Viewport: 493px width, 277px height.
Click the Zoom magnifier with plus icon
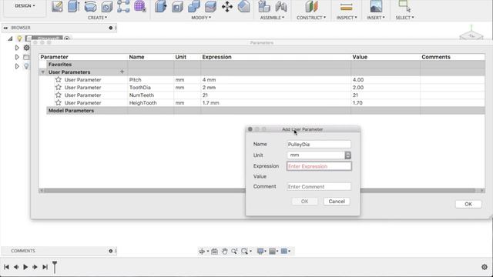[x=234, y=252]
